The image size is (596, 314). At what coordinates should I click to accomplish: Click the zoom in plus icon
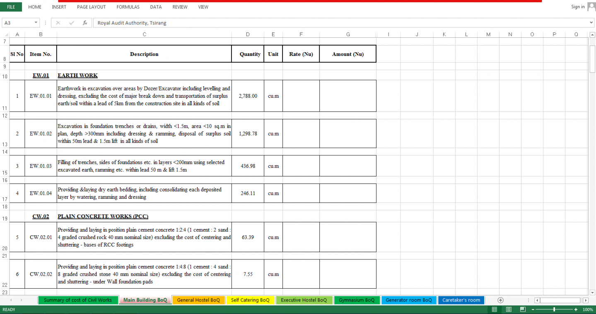[x=576, y=309]
